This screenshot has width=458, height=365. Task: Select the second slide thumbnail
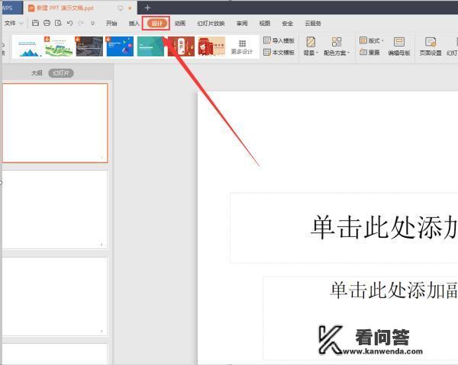coord(55,210)
